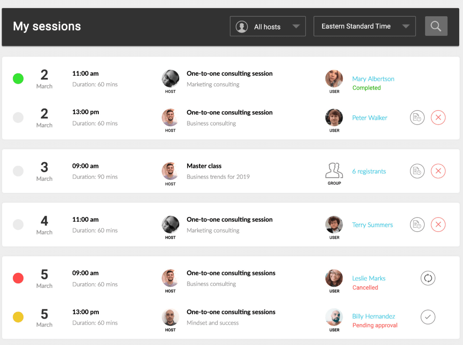
Task: Open the 6 registrants link
Action: [369, 171]
